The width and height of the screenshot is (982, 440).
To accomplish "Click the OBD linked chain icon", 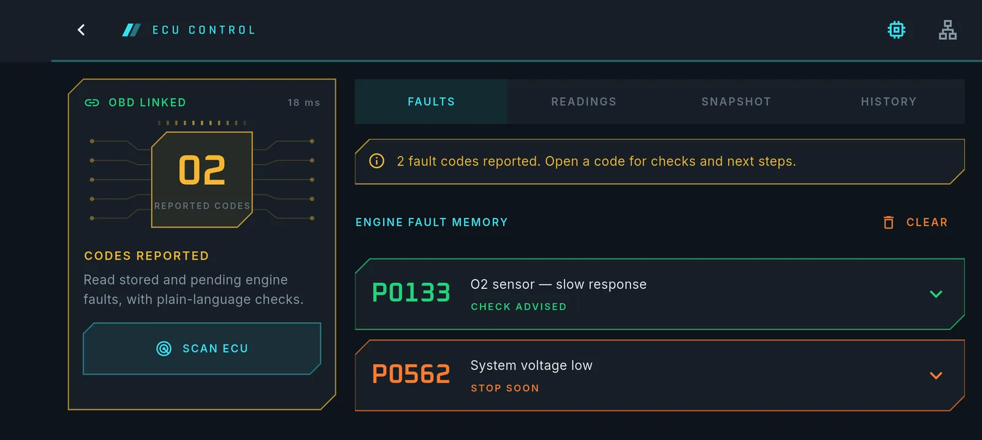I will pyautogui.click(x=92, y=102).
